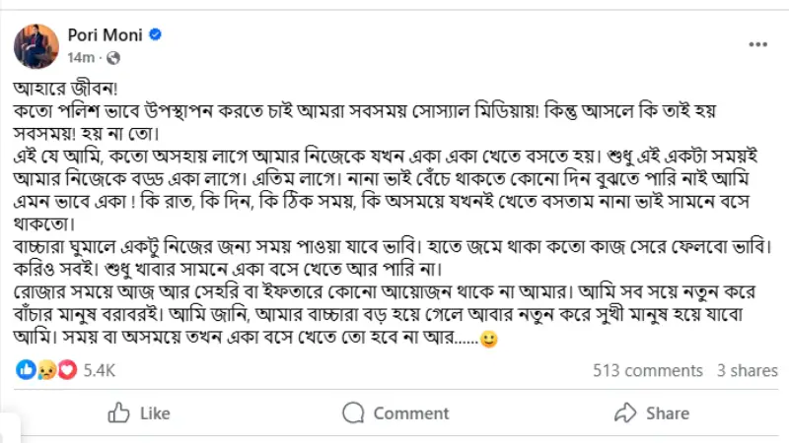View the 3 shares
This screenshot has width=789, height=443.
tap(748, 370)
